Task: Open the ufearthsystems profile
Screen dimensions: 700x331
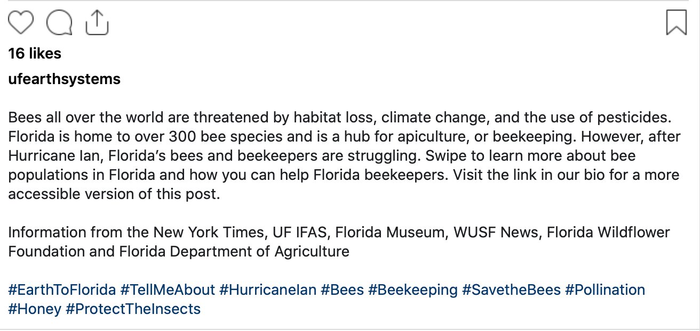Action: (x=65, y=79)
